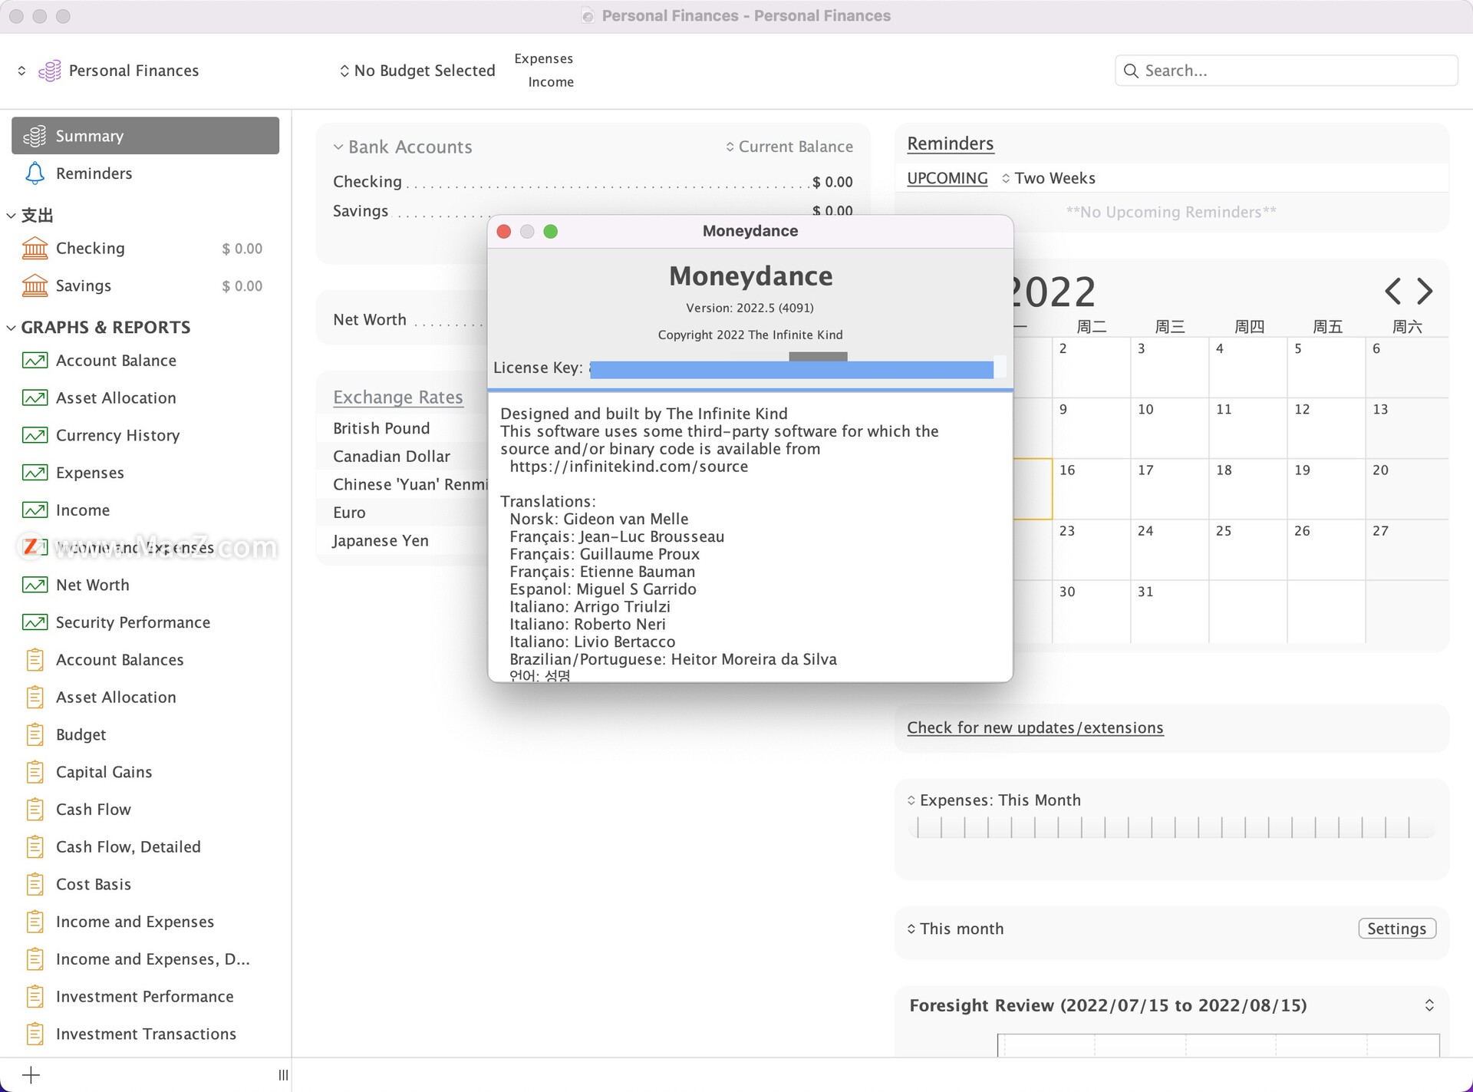Go to previous month in calendar
1473x1092 pixels.
click(1392, 291)
